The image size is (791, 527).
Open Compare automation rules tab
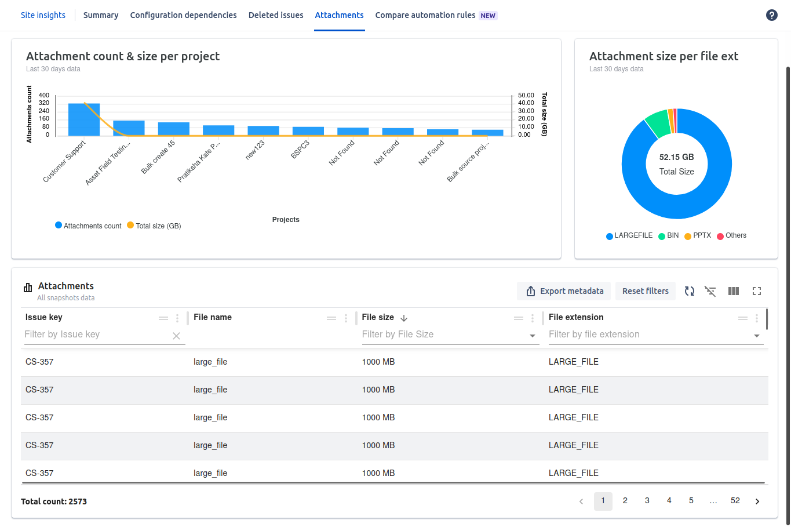point(436,15)
